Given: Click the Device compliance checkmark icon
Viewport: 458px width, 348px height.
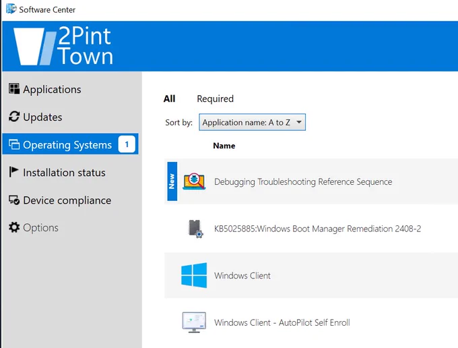Looking at the screenshot, I should pos(14,200).
